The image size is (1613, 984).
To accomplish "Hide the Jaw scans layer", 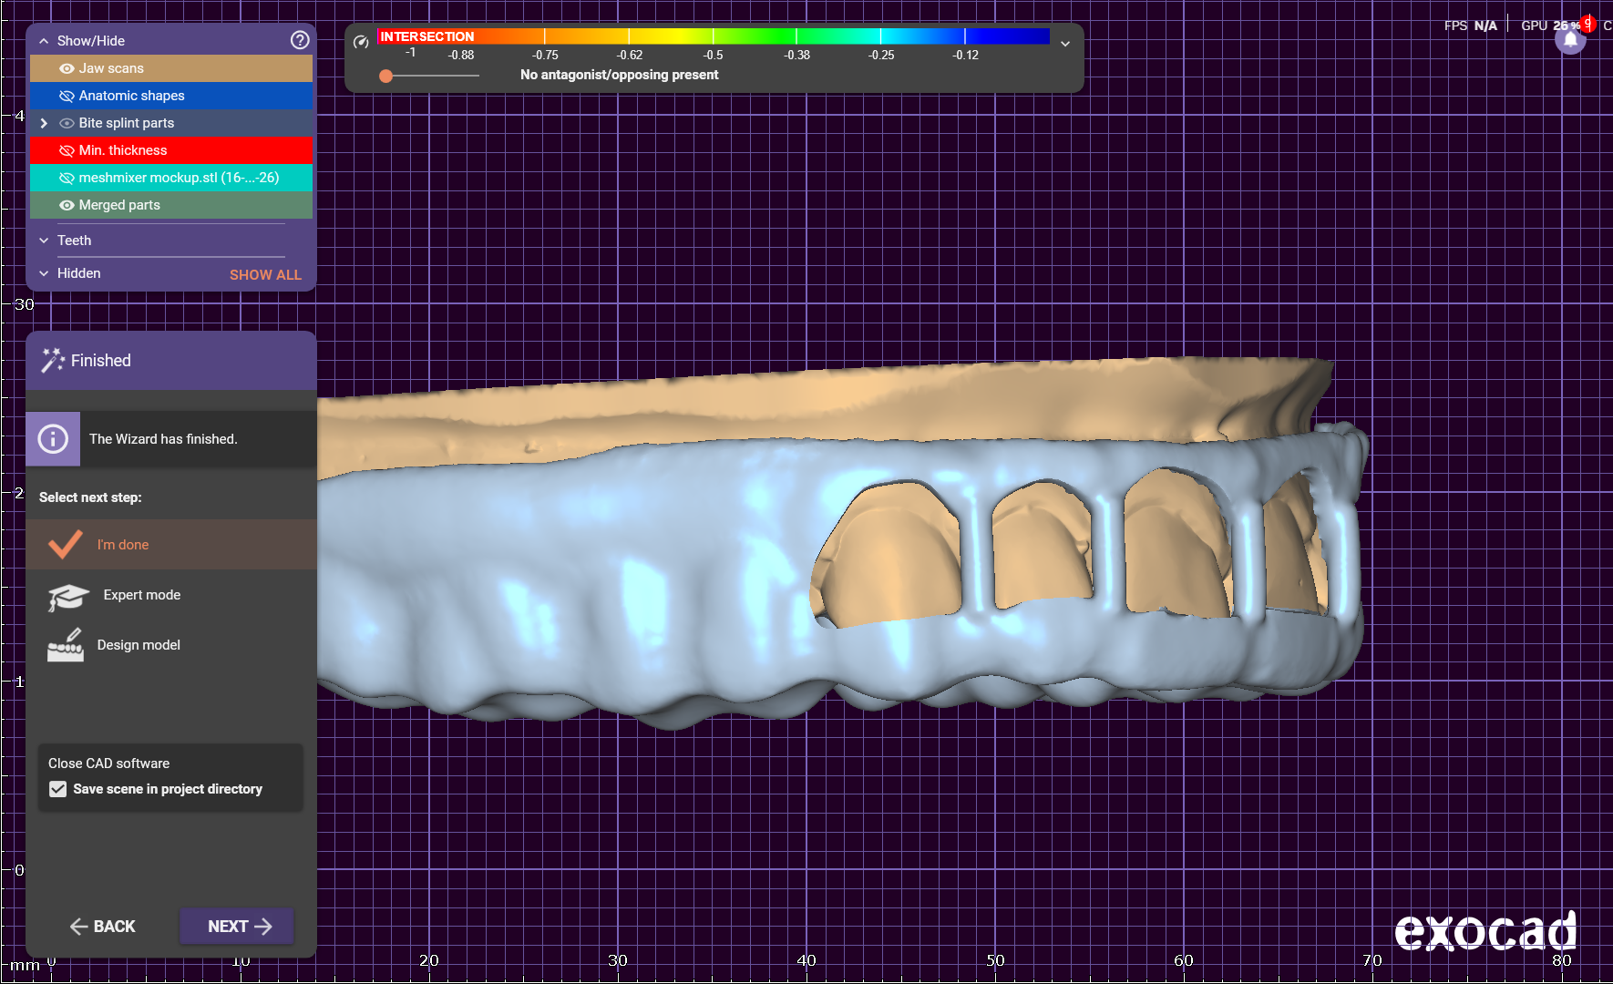I will point(67,68).
